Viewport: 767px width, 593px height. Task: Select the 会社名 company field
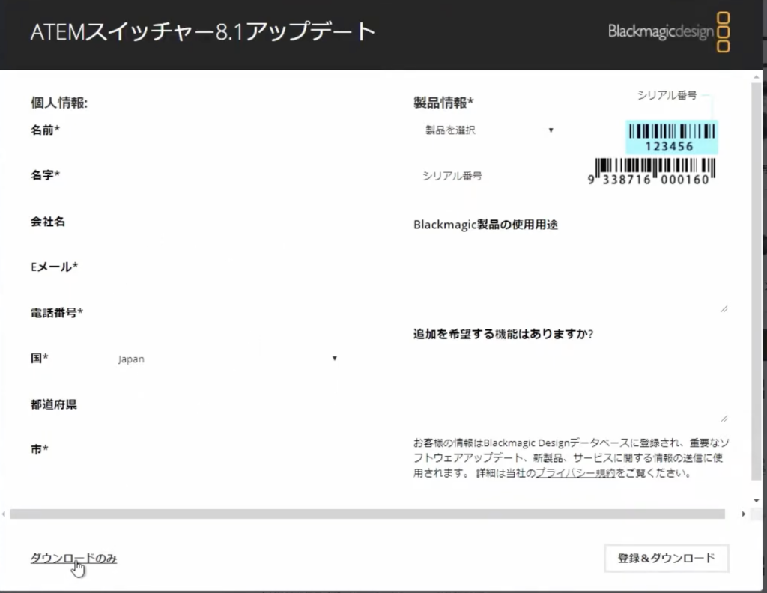click(225, 222)
